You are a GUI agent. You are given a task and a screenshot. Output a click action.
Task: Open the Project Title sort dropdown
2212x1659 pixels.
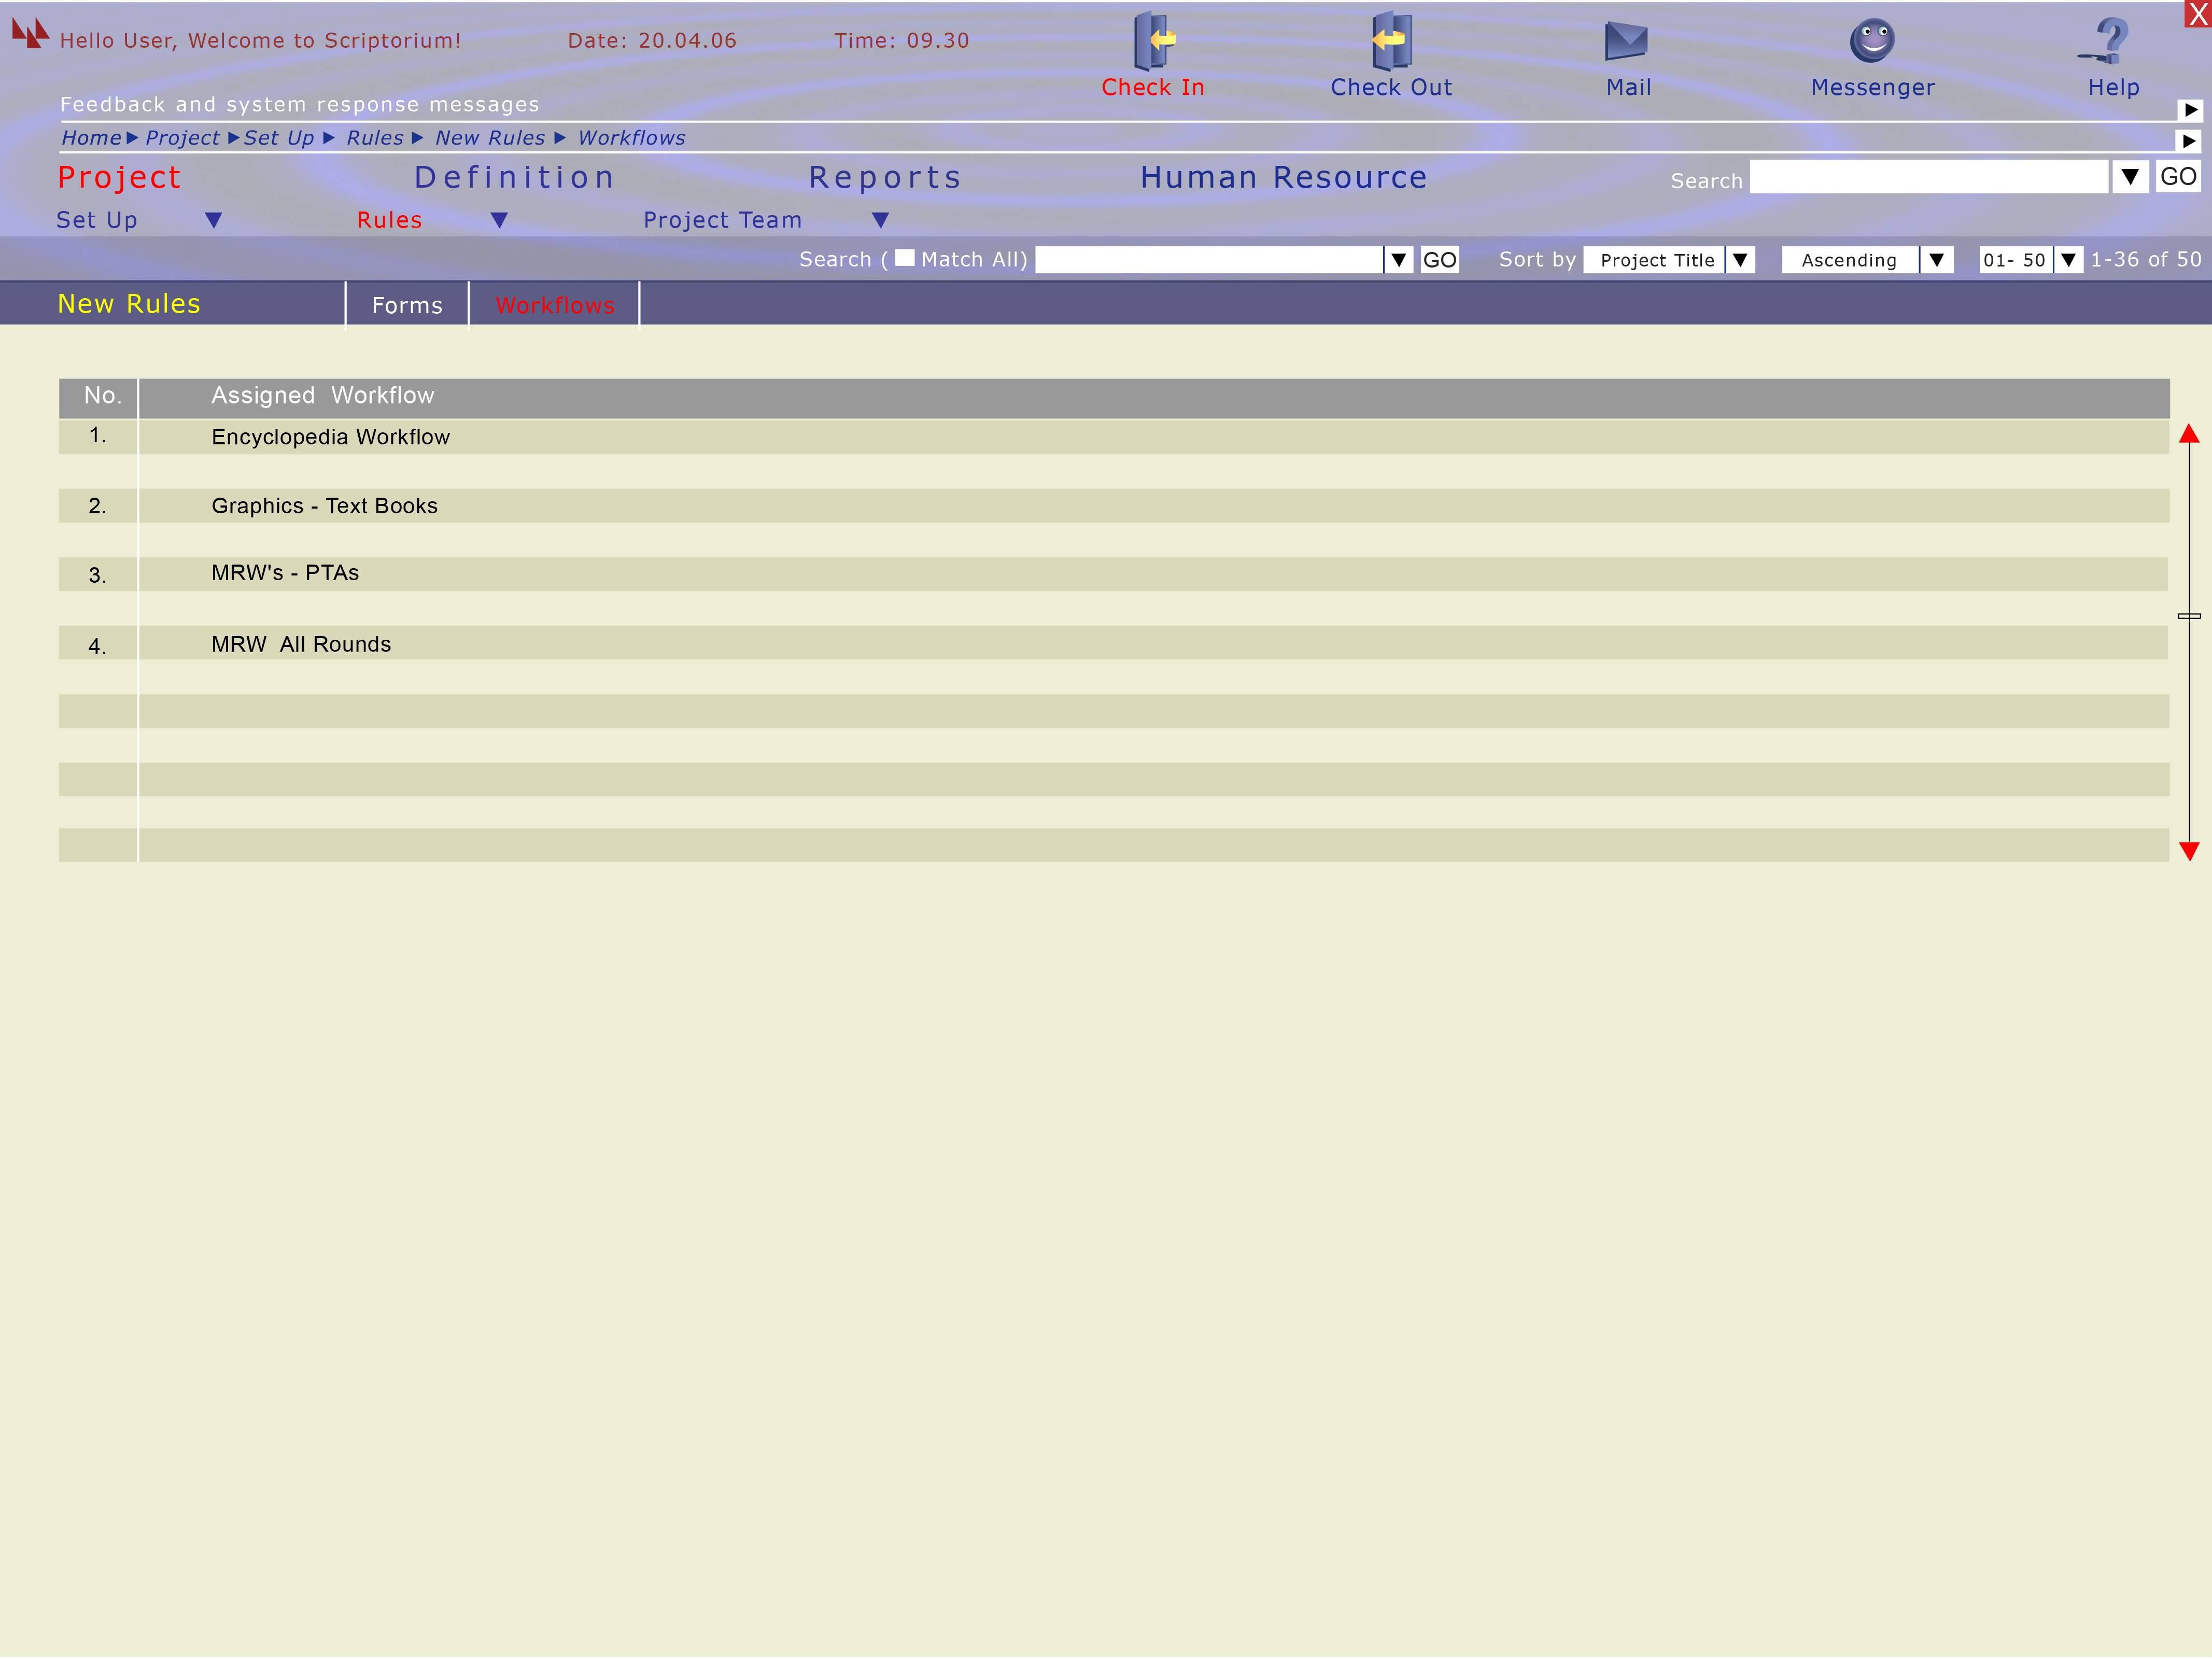pyautogui.click(x=1740, y=260)
